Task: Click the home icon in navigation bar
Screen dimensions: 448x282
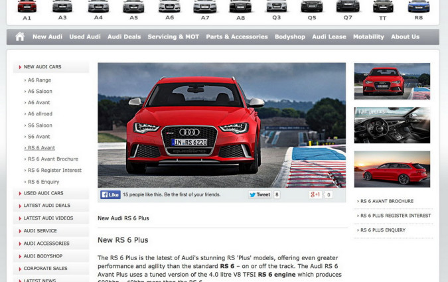Action: [x=20, y=36]
